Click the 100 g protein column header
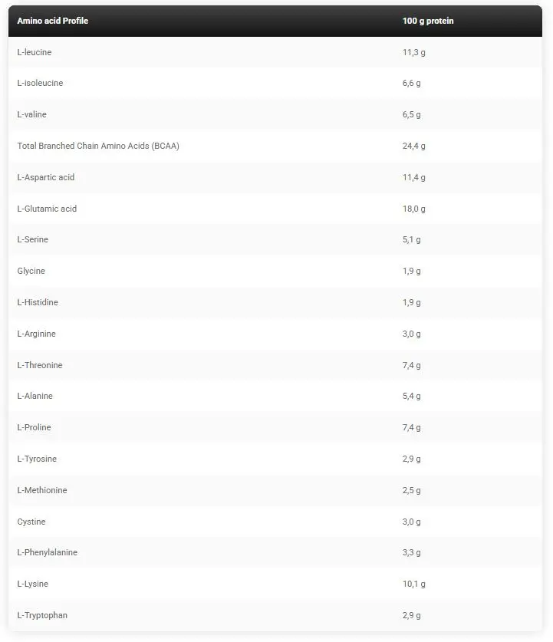The image size is (553, 642). [x=428, y=21]
